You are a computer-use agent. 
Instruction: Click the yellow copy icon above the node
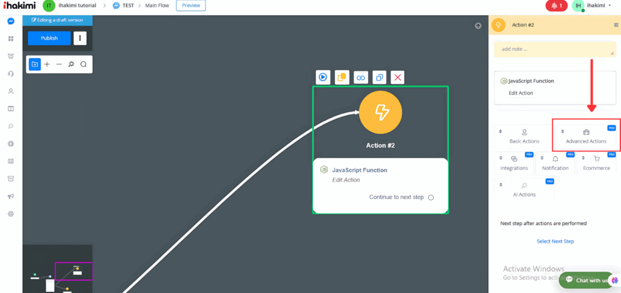pyautogui.click(x=342, y=78)
